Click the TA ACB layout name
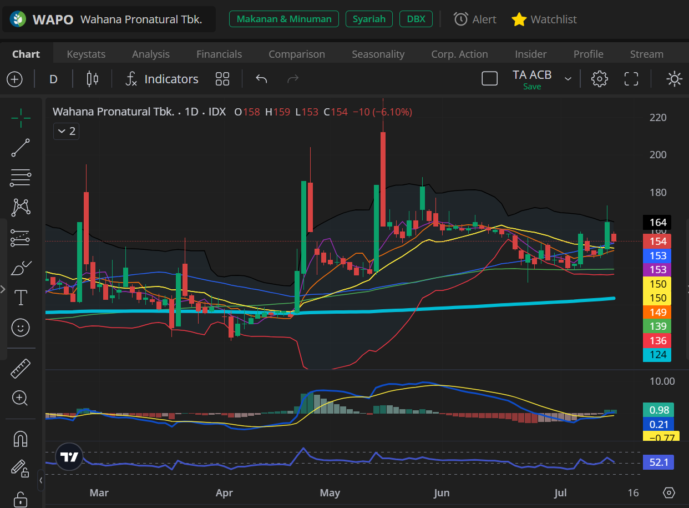Viewport: 689px width, 508px height. [x=532, y=74]
